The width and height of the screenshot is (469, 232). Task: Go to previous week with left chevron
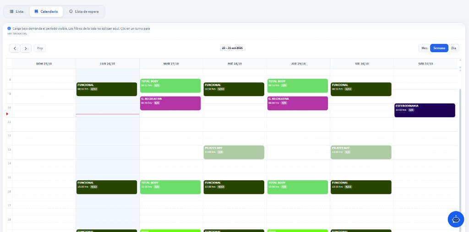pos(15,48)
